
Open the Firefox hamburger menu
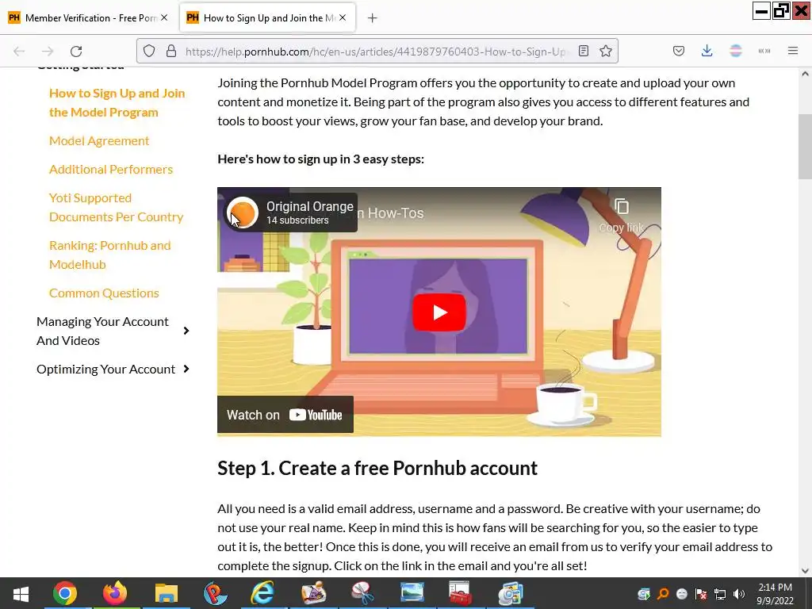(x=793, y=51)
